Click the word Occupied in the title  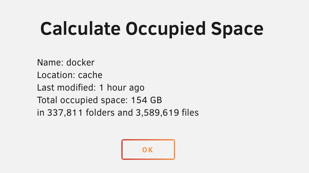(166, 29)
